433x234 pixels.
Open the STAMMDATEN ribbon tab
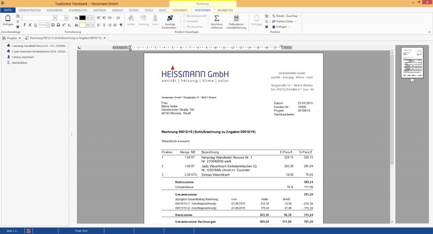point(78,10)
